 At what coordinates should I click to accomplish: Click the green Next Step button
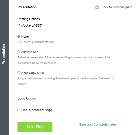coord(35,127)
